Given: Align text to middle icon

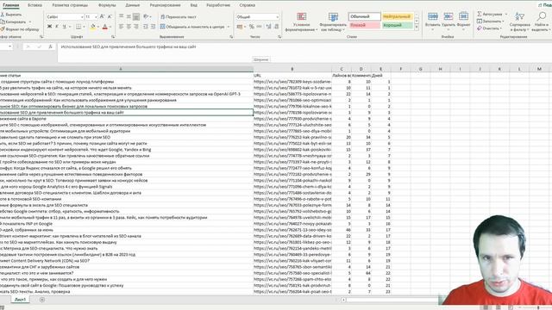Looking at the screenshot, I should tap(129, 16).
